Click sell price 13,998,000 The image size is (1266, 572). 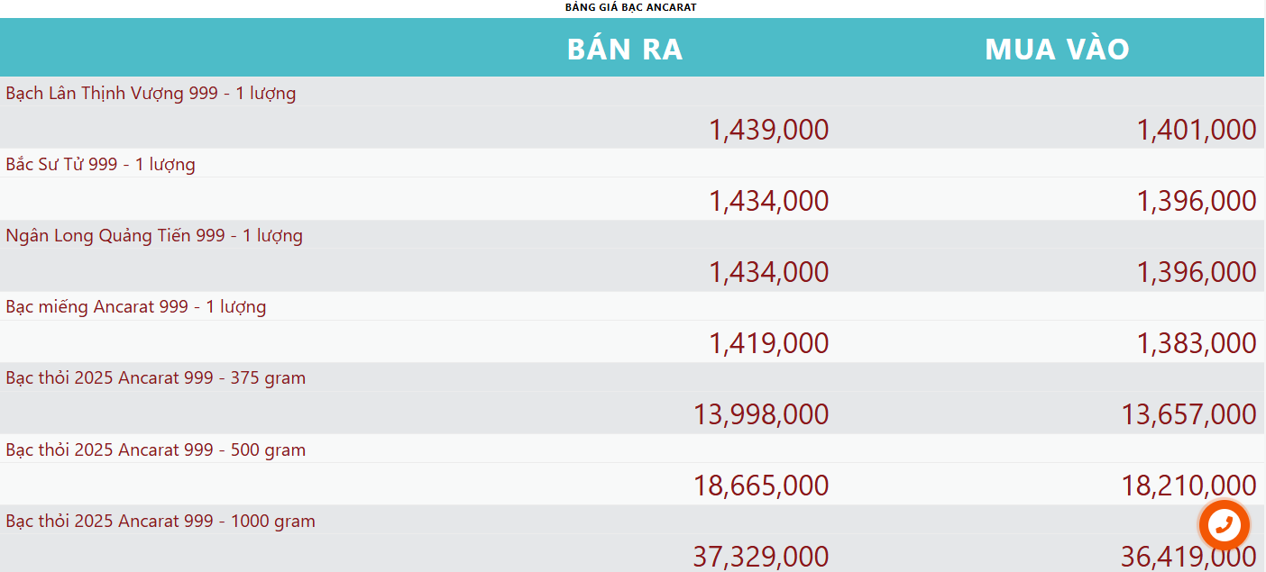pos(760,414)
